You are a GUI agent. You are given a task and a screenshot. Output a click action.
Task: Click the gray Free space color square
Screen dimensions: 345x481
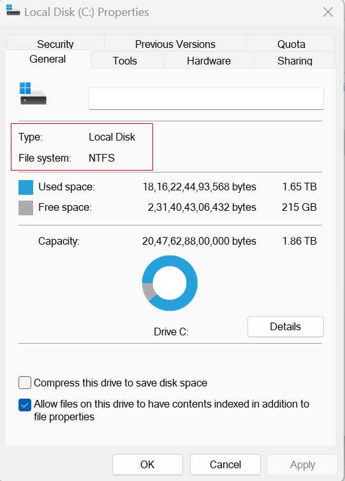pos(26,208)
